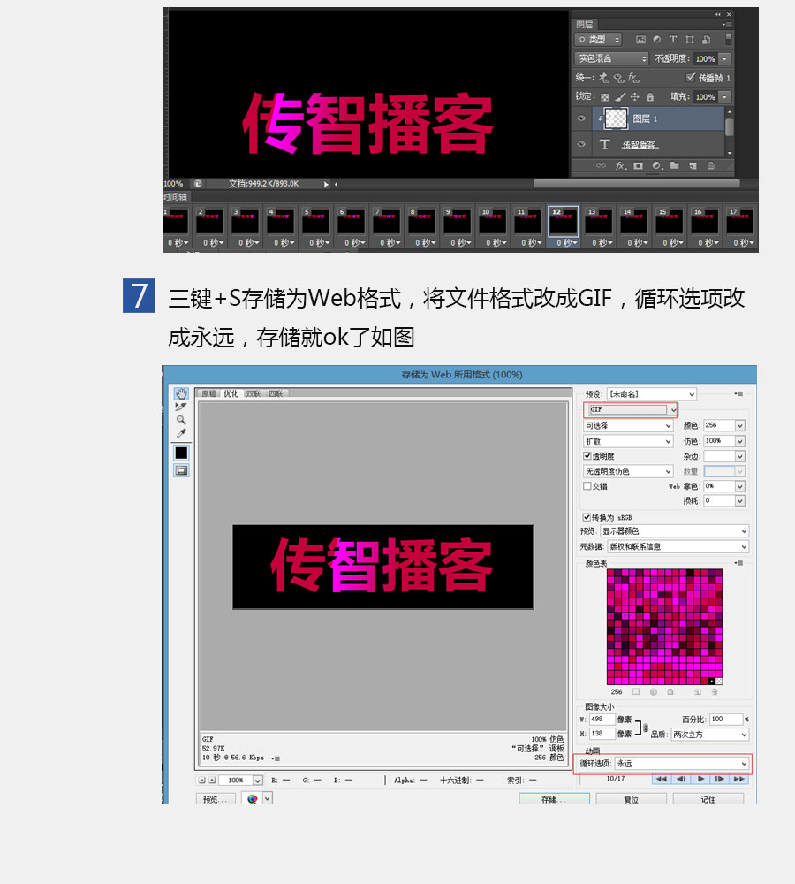Click lock transparent pixels icon
This screenshot has width=795, height=884.
pos(604,97)
